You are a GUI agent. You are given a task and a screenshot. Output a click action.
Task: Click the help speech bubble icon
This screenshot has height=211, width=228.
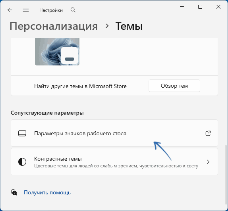(x=14, y=192)
